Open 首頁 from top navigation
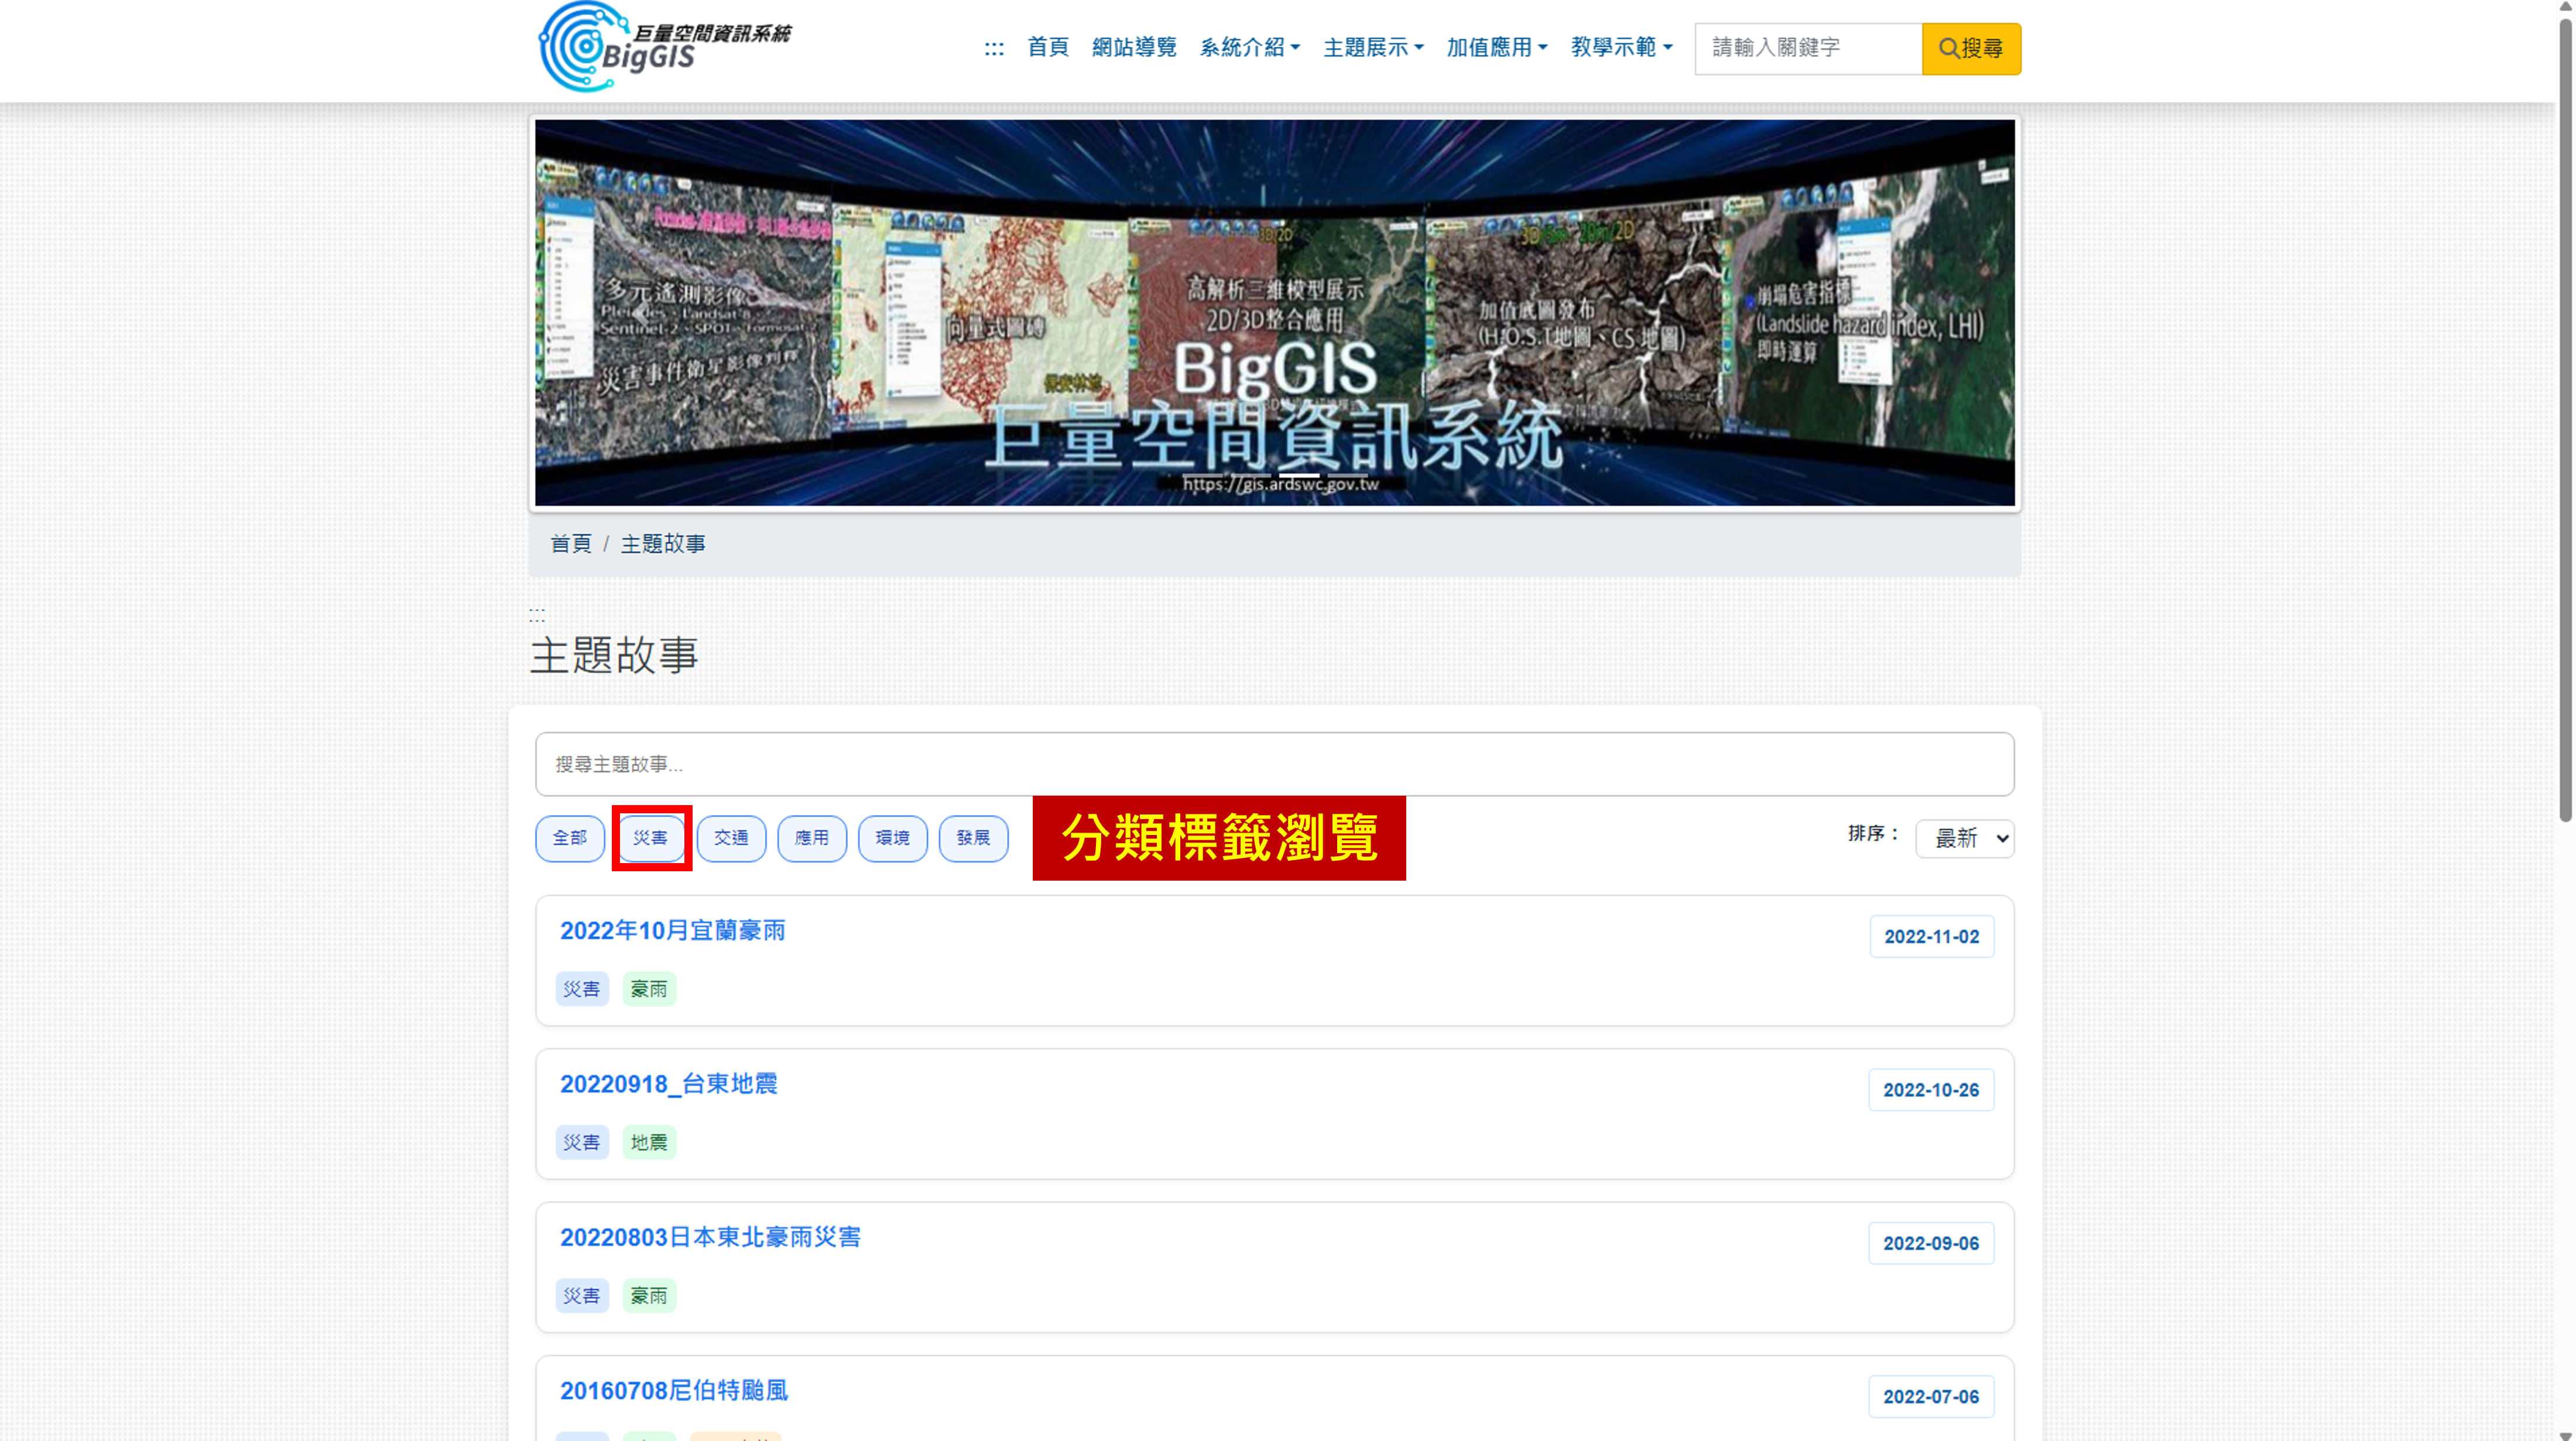This screenshot has height=1441, width=2576. [1047, 47]
